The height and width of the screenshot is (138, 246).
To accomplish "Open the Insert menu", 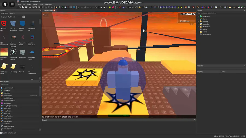I will click(x=29, y=5).
